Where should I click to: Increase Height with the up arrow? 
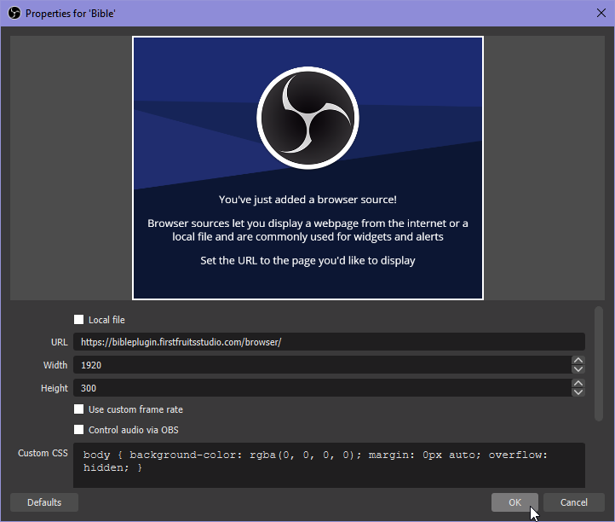coord(578,384)
